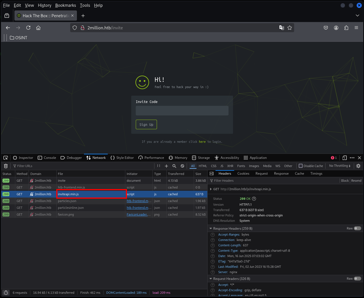Open the network search magnifier
The width and height of the screenshot is (364, 298).
[x=175, y=166]
